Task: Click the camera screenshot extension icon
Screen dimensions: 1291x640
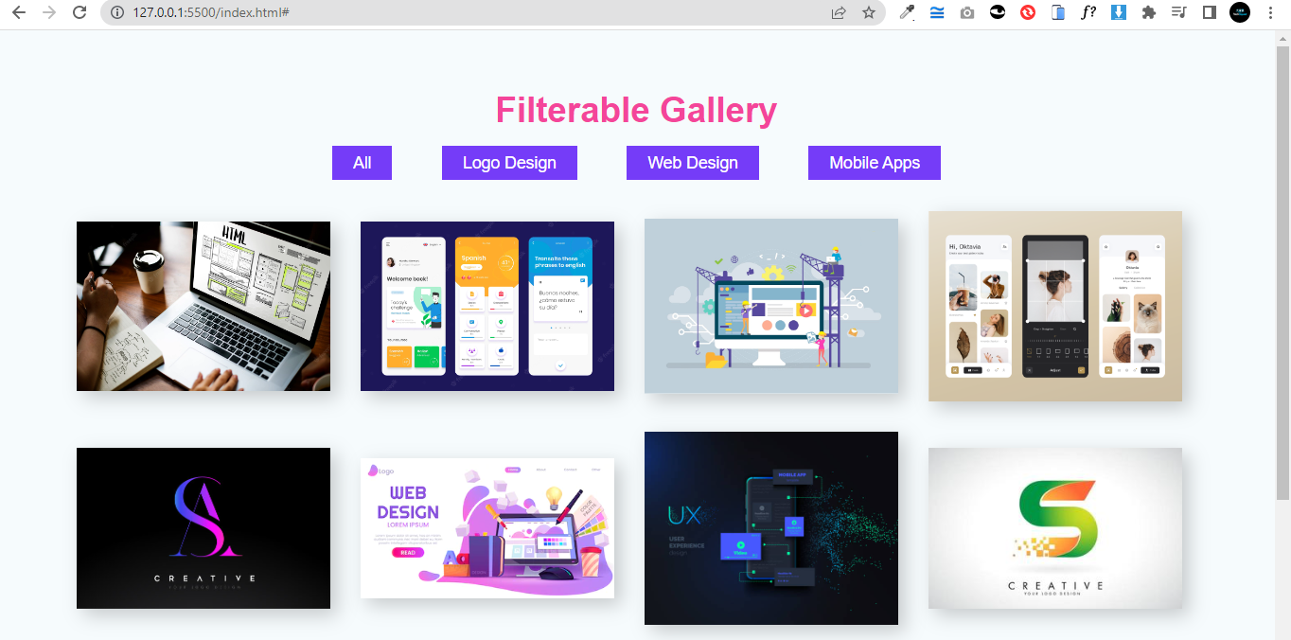Action: [966, 12]
